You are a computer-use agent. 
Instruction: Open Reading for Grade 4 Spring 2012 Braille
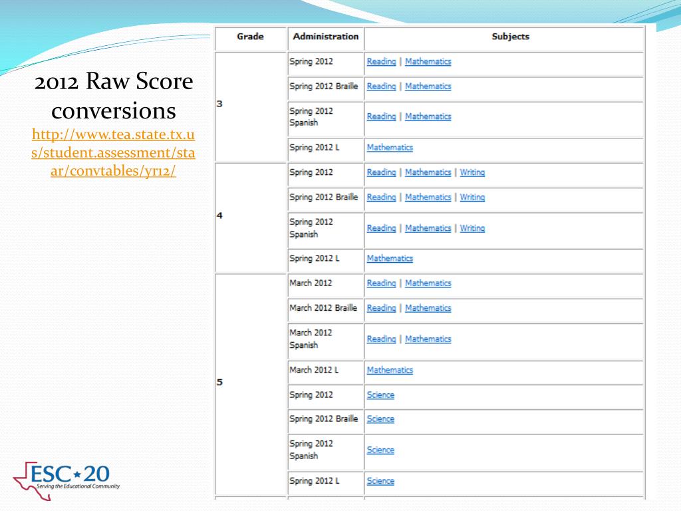click(381, 197)
